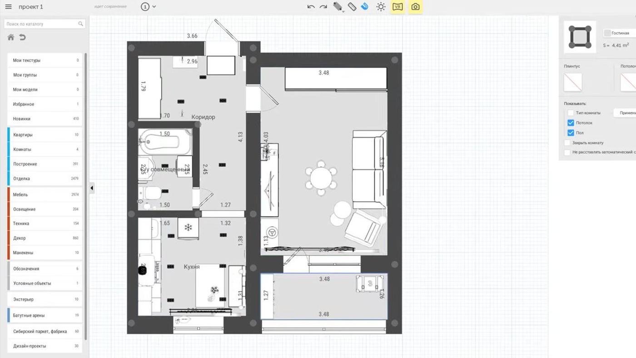The height and width of the screenshot is (358, 636).
Task: Collapse the left catalog panel
Action: 92,188
